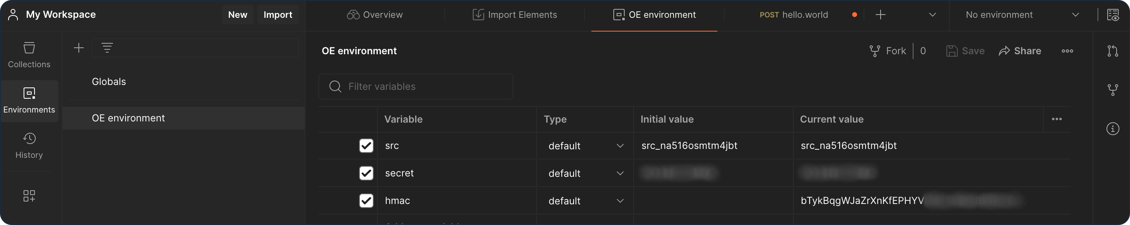The height and width of the screenshot is (225, 1130).
Task: Open the pull requests icon in right sidebar
Action: pyautogui.click(x=1113, y=51)
